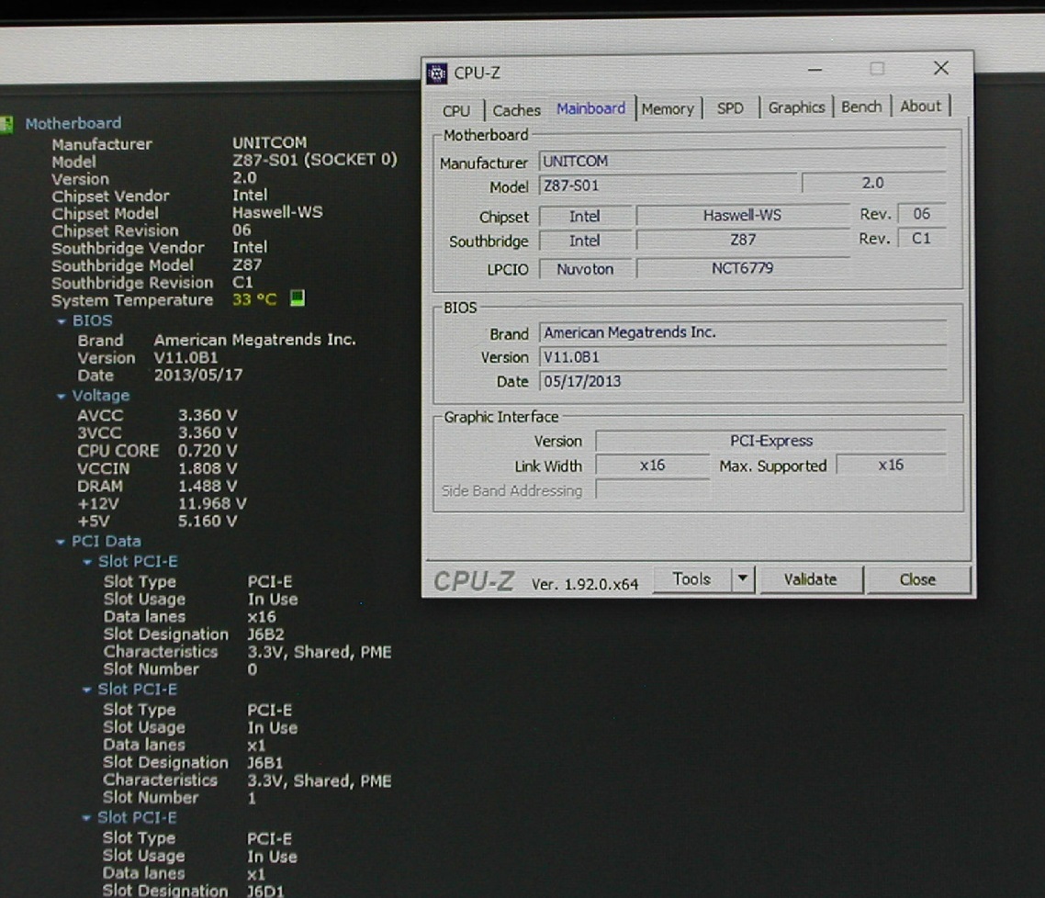Viewport: 1045px width, 898px height.
Task: Show the About tab
Action: pos(920,106)
